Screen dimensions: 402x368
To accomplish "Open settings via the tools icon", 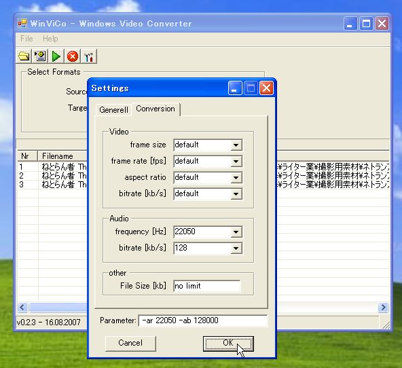I will click(89, 56).
